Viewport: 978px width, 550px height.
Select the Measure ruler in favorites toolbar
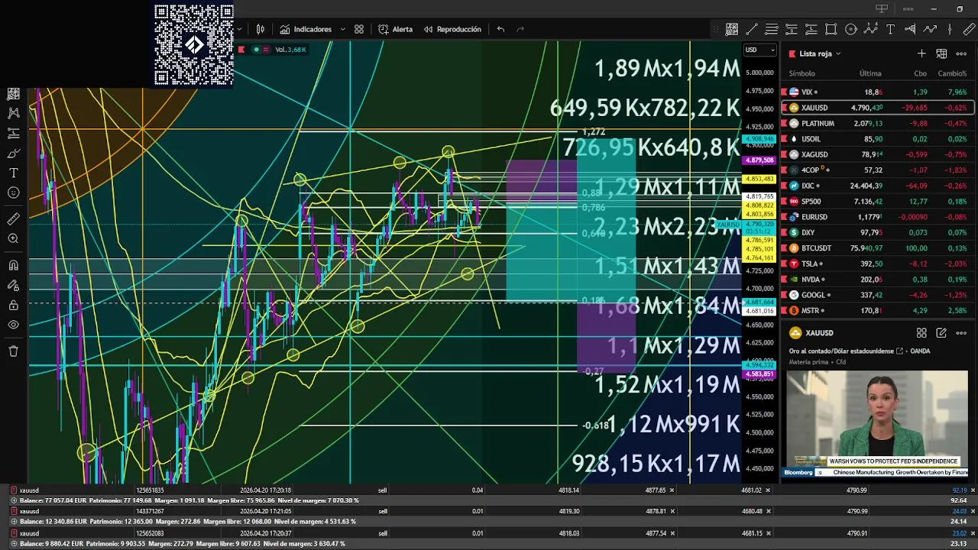969,29
